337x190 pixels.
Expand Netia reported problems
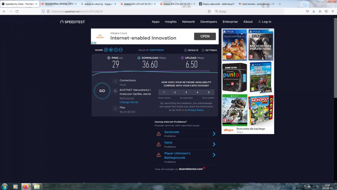214,144
